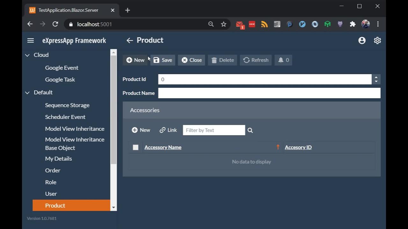Open the Chrome profile avatar

tap(365, 24)
